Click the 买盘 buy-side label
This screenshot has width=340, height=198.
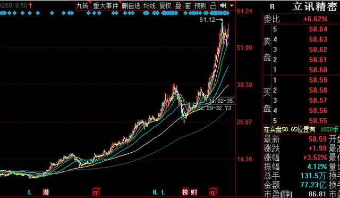267,101
